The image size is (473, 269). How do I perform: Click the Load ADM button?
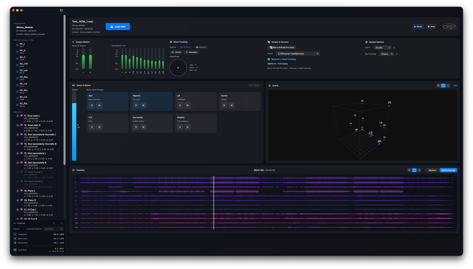tap(118, 27)
